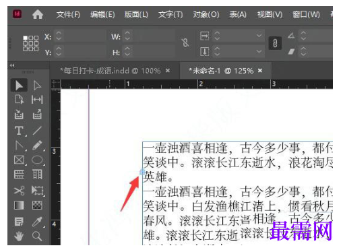
Task: Select the Vertical Grid tool
Action: (37, 175)
